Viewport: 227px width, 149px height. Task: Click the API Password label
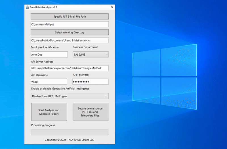81,75
